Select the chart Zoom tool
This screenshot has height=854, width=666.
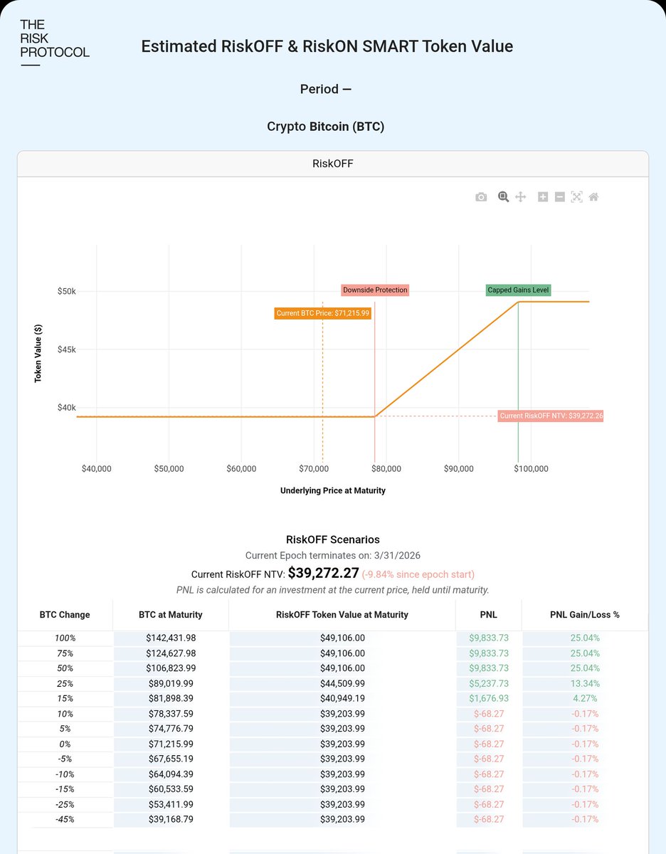503,197
